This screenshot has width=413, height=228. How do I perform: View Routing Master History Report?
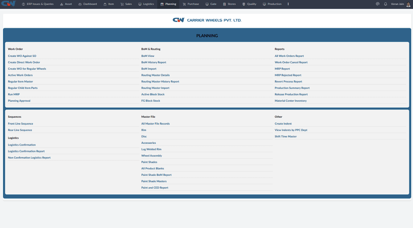(160, 82)
